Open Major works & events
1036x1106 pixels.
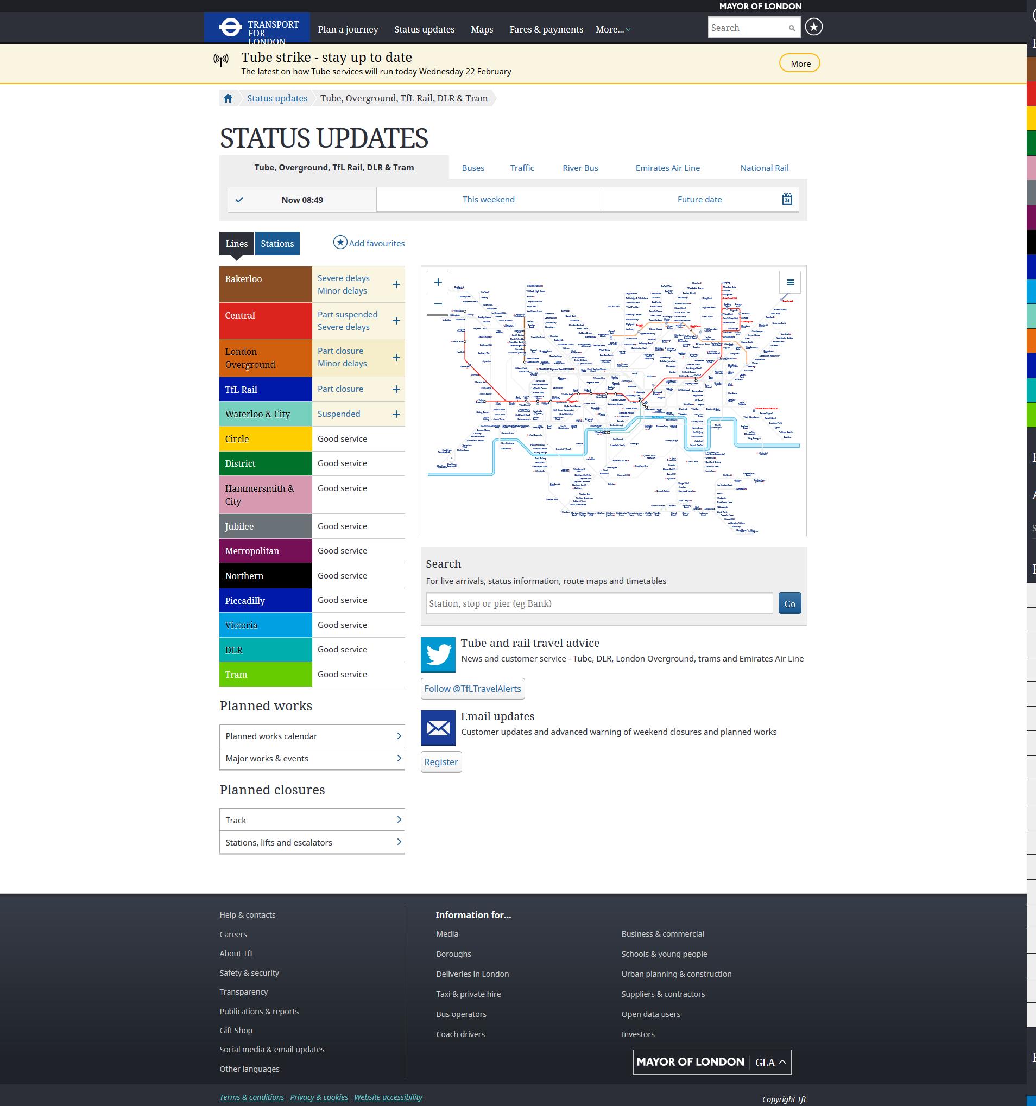pyautogui.click(x=312, y=758)
